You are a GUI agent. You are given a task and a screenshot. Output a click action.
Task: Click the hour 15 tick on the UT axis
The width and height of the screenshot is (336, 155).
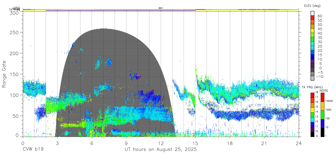coord(195,143)
